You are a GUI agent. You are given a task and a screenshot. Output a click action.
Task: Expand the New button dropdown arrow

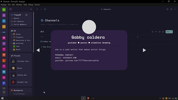click(172, 32)
